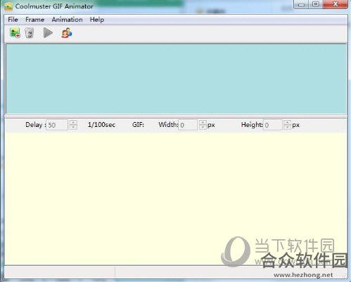Image resolution: width=351 pixels, height=282 pixels.
Task: Click the delete frame trash icon
Action: [x=30, y=33]
